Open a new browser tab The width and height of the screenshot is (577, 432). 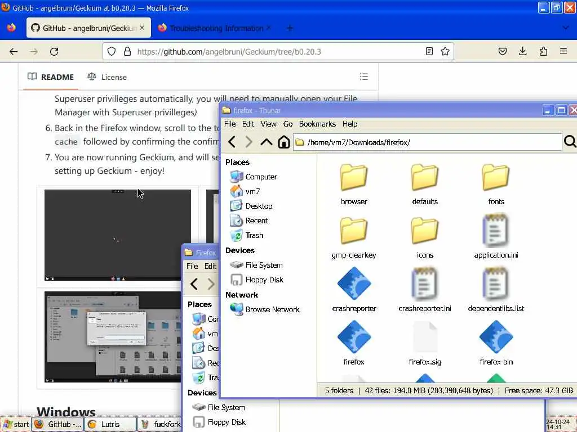(290, 28)
